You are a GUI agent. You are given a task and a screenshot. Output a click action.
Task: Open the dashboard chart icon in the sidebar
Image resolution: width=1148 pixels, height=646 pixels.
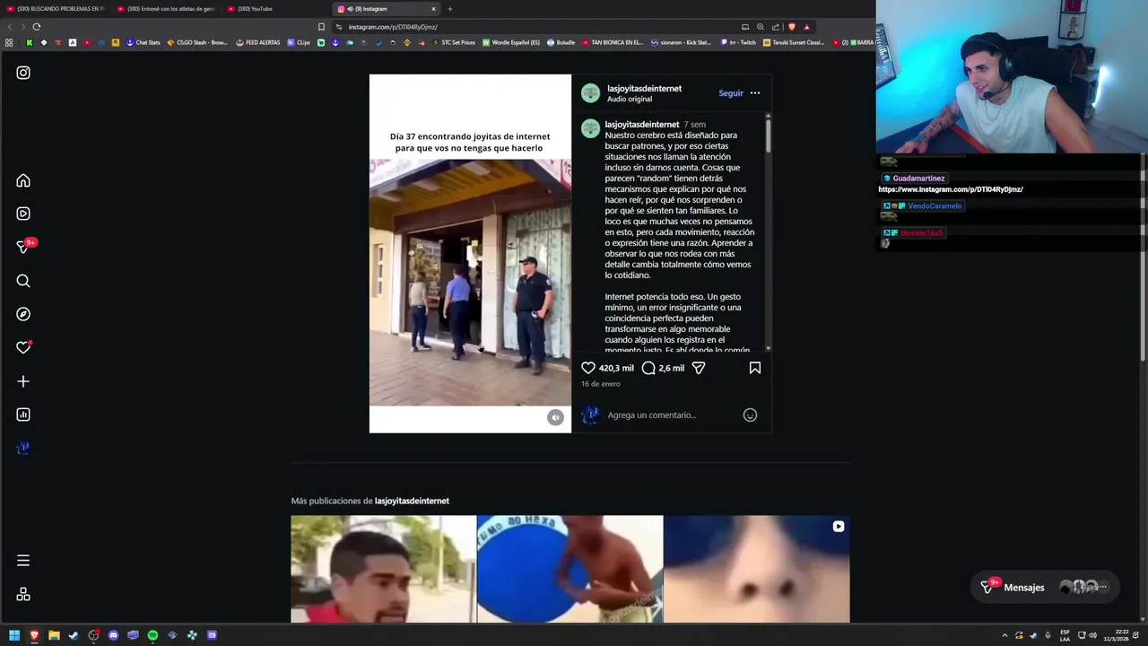click(23, 415)
